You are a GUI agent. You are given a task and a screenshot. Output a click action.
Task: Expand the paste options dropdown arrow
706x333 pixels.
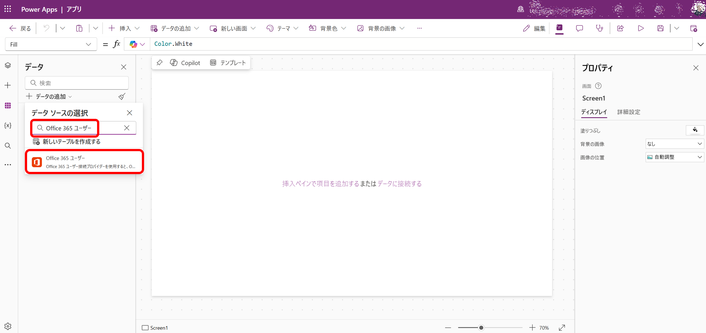(x=95, y=28)
